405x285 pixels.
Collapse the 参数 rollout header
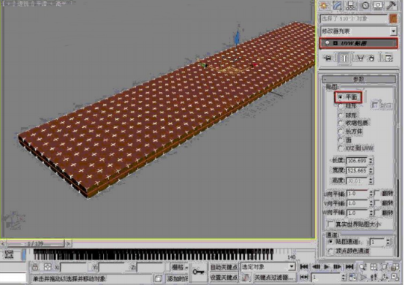[359, 79]
